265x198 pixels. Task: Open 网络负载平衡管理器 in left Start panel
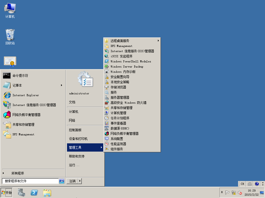[33, 115]
